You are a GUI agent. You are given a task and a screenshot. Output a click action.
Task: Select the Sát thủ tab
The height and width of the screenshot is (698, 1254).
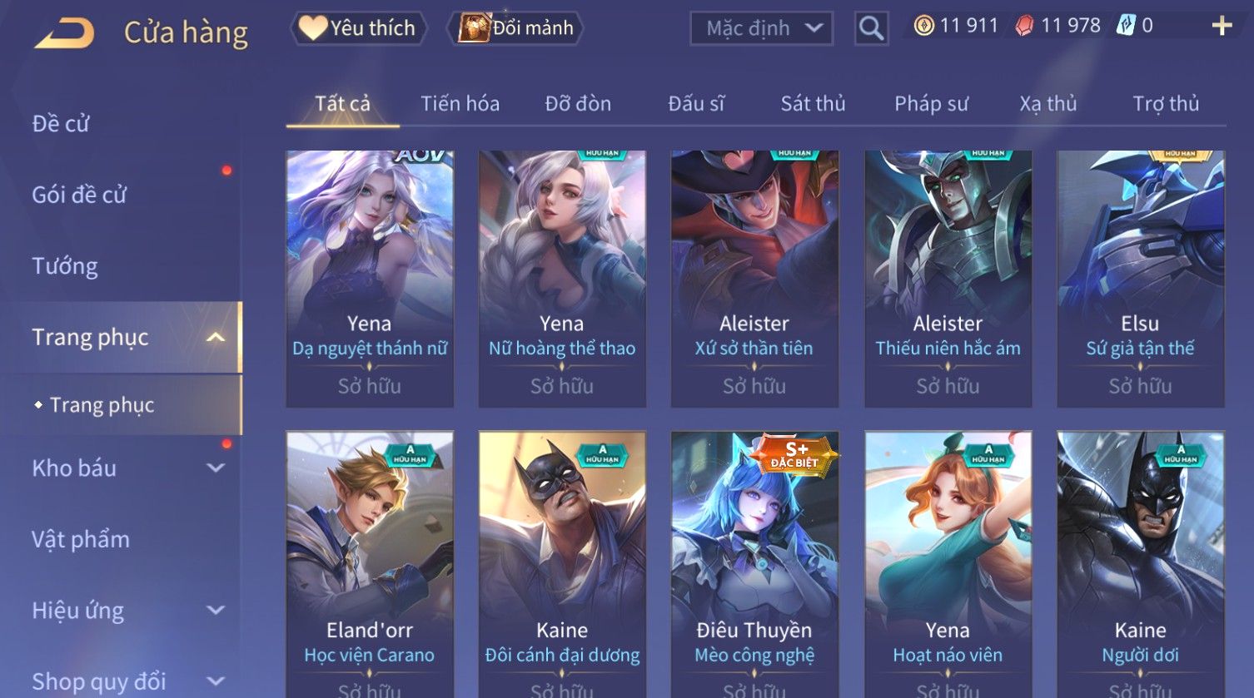pos(813,104)
